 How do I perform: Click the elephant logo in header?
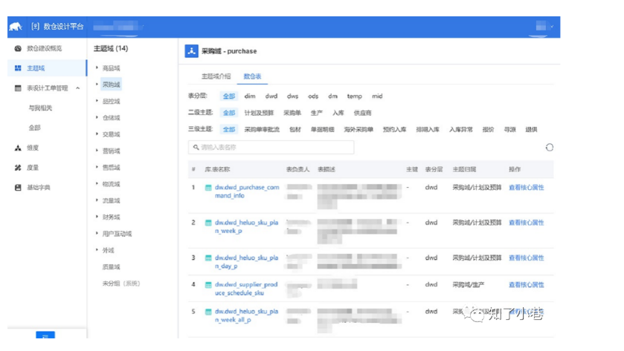click(15, 27)
